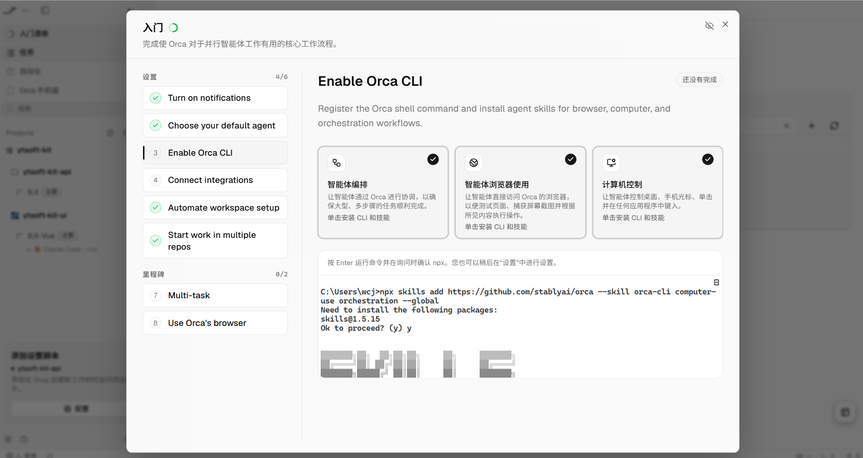This screenshot has height=458, width=863.
Task: Toggle the checkmark on the 计算机控制 card
Action: coord(708,159)
